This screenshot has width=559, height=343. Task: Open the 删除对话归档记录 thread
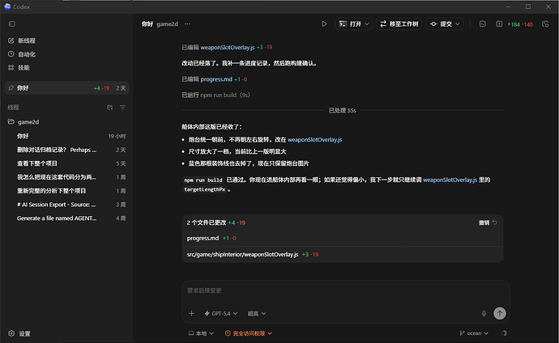click(x=66, y=150)
